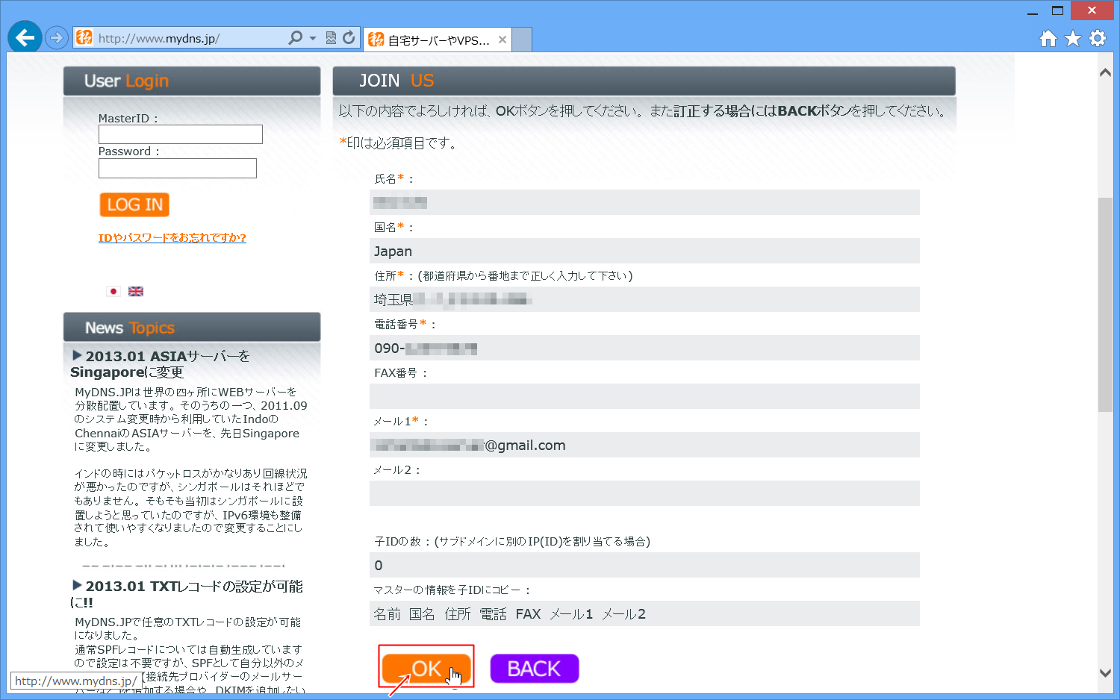Expand the 2013.01 ASIA server news triangle

[x=77, y=355]
